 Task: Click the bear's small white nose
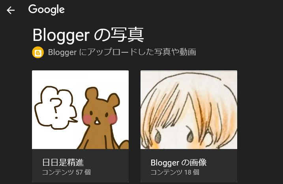(97, 121)
